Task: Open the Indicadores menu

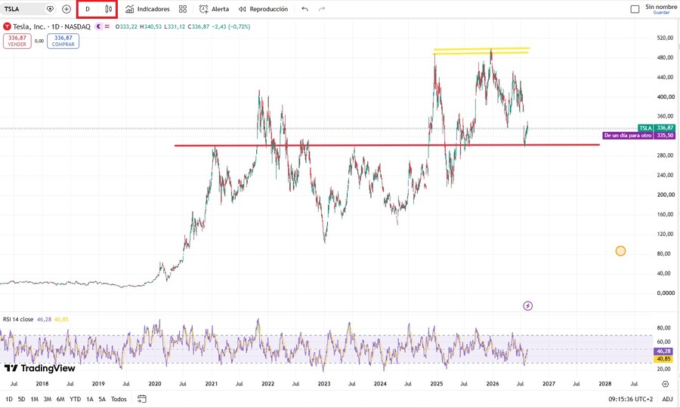Action: click(x=147, y=9)
